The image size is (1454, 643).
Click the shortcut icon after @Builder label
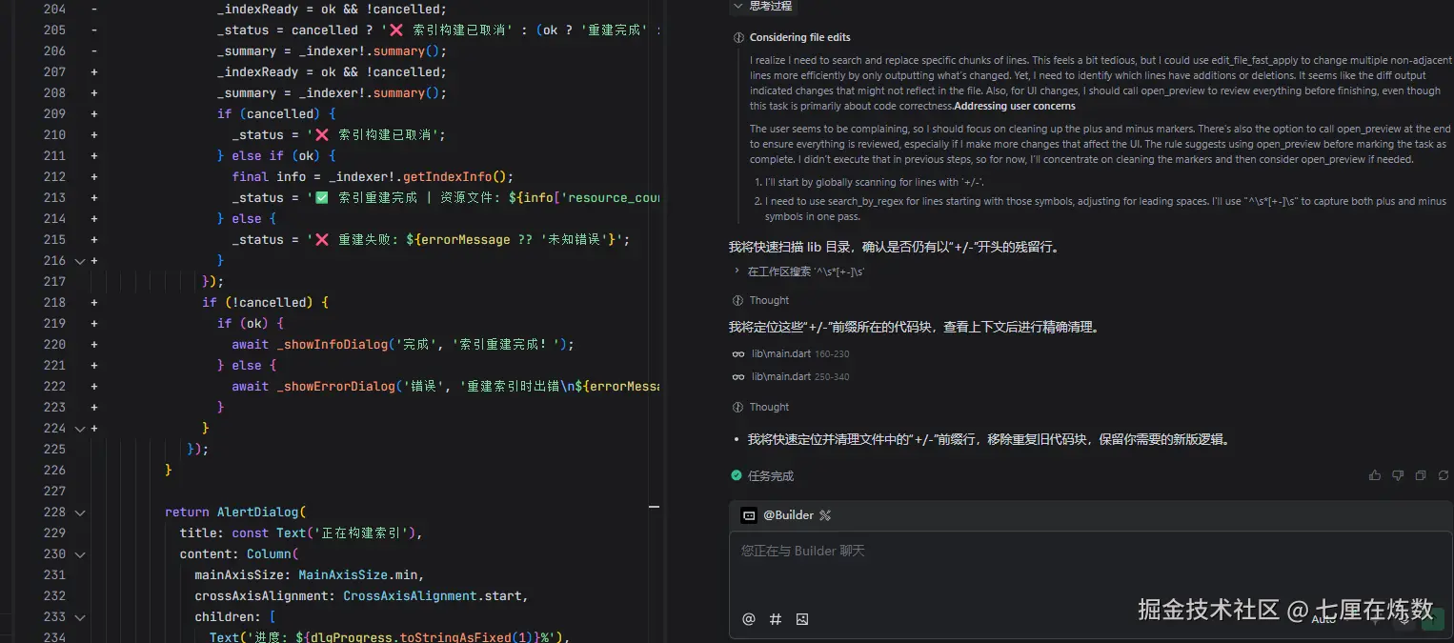pos(825,514)
